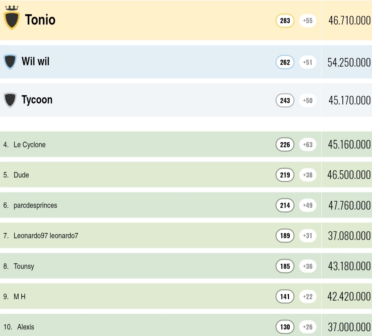Screen dimensions: 372x336
Task: Open parcdesprinces row in the ranking
Action: [35, 205]
